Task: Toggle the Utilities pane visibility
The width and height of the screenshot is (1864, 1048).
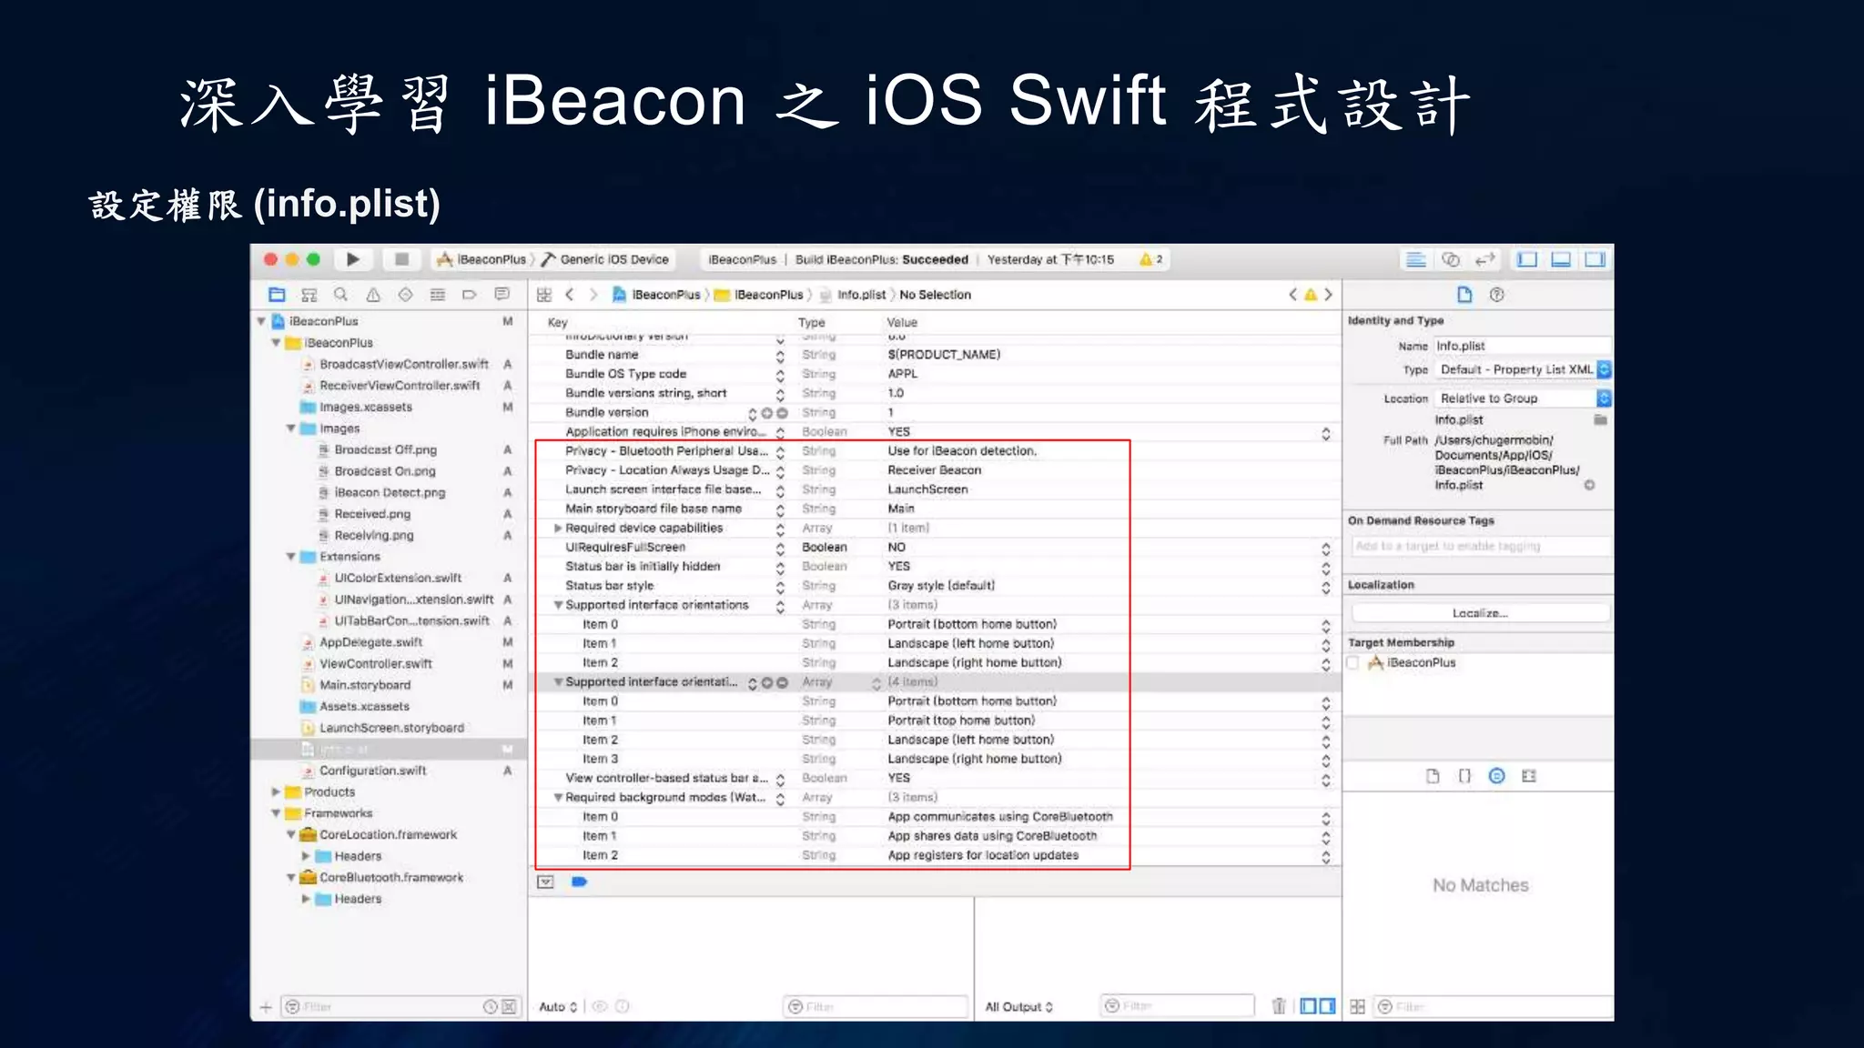Action: click(1595, 259)
